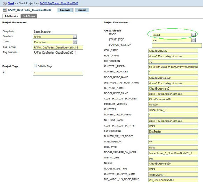The height and width of the screenshot is (184, 203).
Task: Open the Class dropdown showing Production
Action: [x=55, y=42]
